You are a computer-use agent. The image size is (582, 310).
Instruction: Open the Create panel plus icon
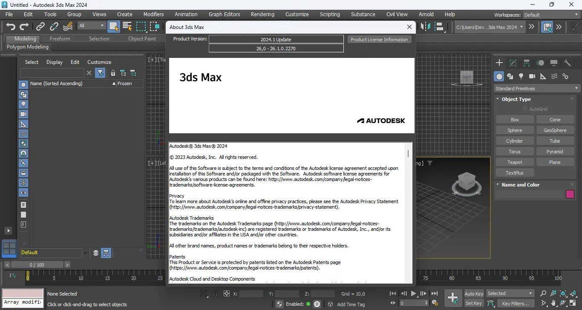499,63
